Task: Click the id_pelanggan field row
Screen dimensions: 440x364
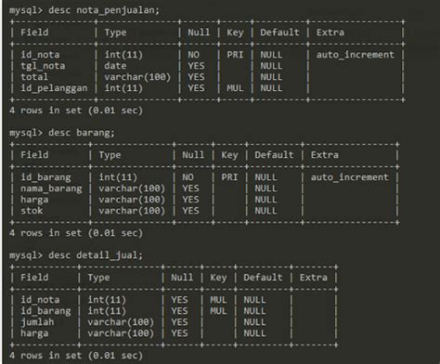Action: click(x=207, y=88)
